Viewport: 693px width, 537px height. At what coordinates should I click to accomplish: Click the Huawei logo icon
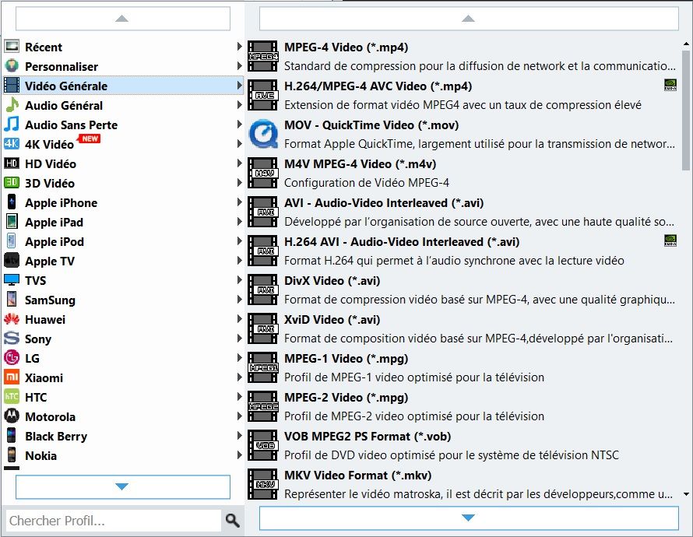(x=12, y=318)
